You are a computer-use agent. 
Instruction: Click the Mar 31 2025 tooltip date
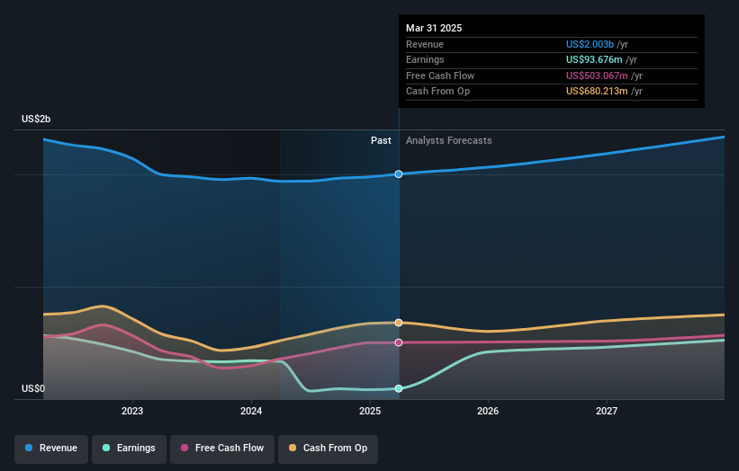pyautogui.click(x=434, y=28)
